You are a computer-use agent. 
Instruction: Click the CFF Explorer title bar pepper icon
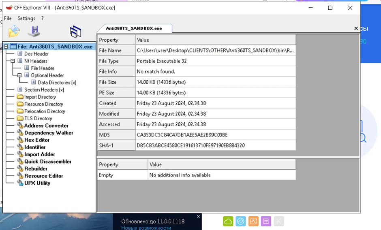pos(9,8)
